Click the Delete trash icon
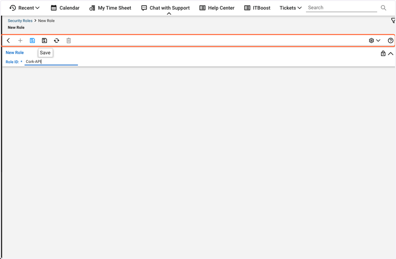This screenshot has height=259, width=396. pos(69,41)
